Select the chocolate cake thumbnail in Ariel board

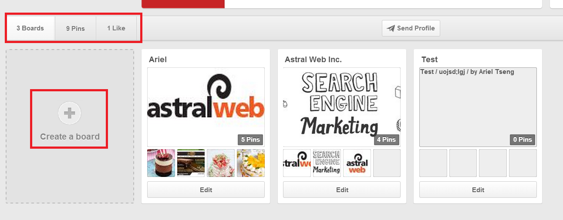click(161, 163)
